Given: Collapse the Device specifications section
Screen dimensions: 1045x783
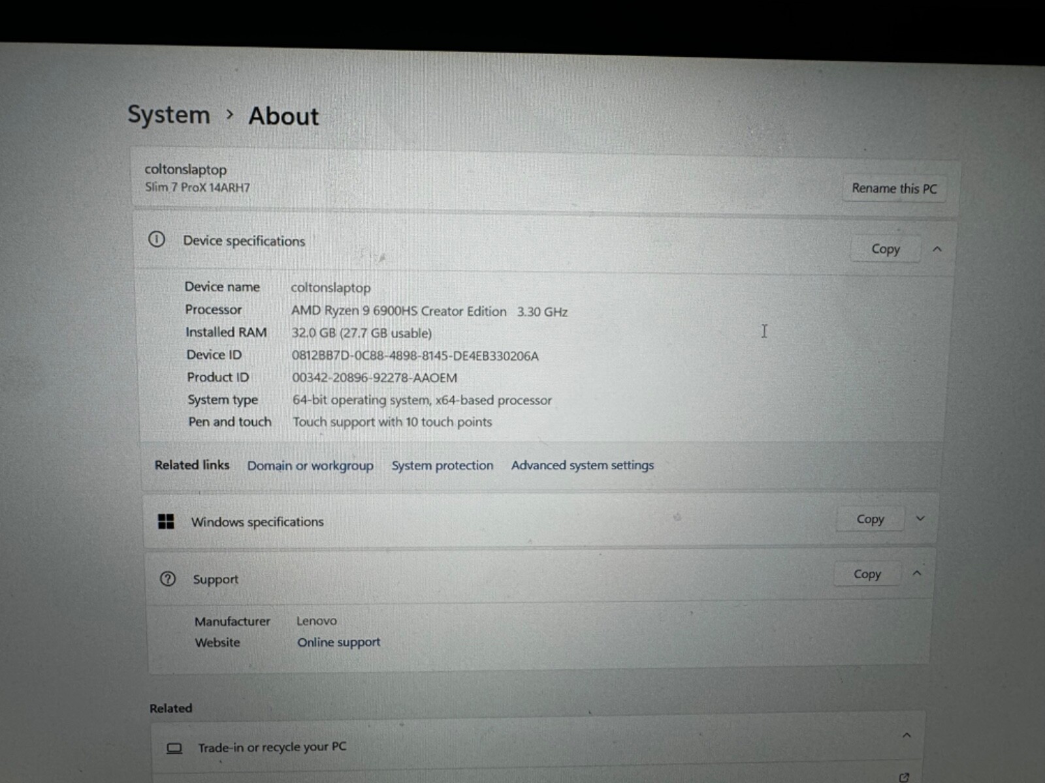Looking at the screenshot, I should point(937,249).
